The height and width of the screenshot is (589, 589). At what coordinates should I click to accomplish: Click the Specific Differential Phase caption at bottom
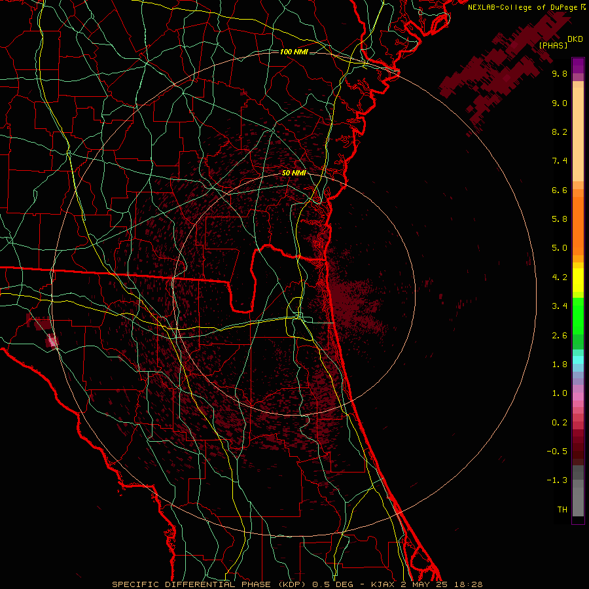pyautogui.click(x=297, y=584)
